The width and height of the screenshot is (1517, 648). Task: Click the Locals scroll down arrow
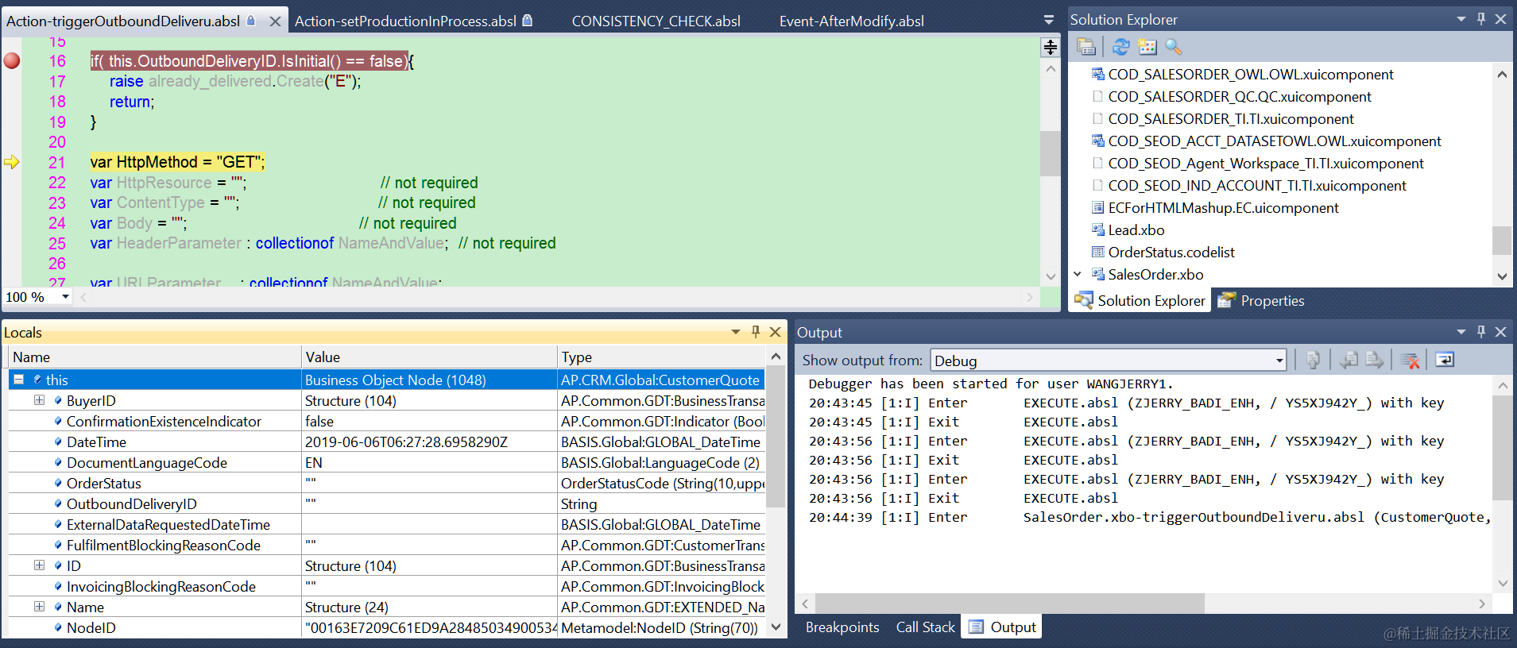pos(776,627)
